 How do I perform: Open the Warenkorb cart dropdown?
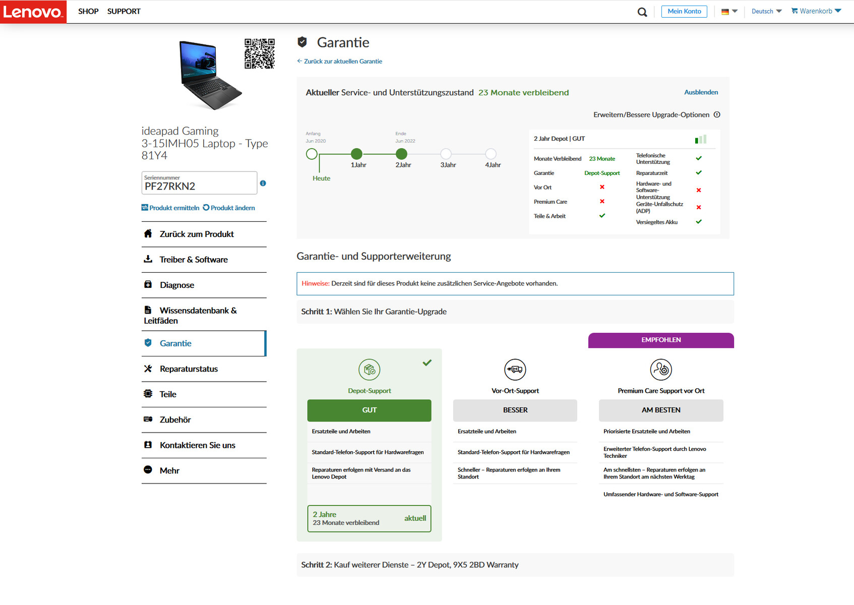[816, 11]
